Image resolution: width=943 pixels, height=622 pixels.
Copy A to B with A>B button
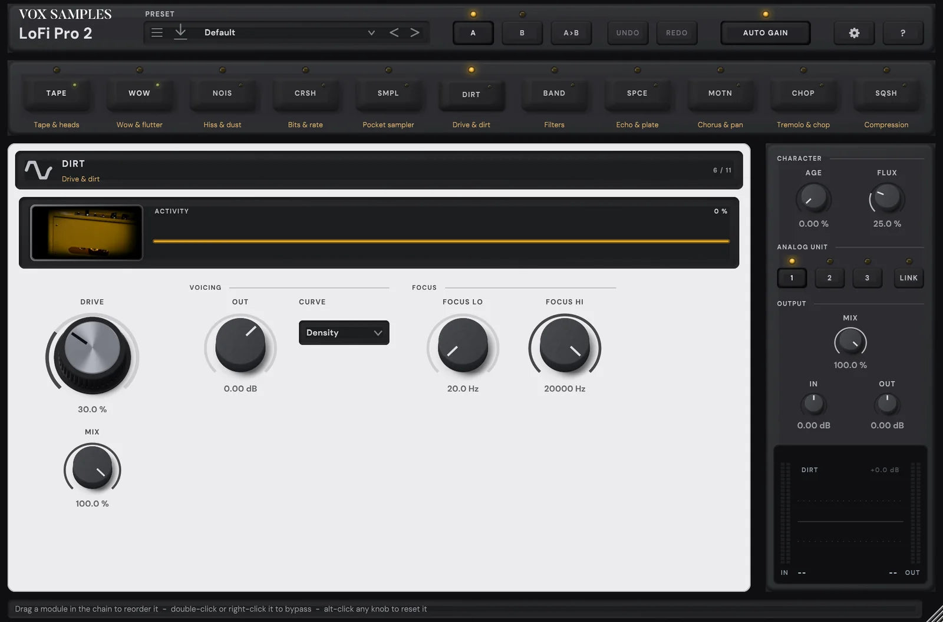click(571, 33)
